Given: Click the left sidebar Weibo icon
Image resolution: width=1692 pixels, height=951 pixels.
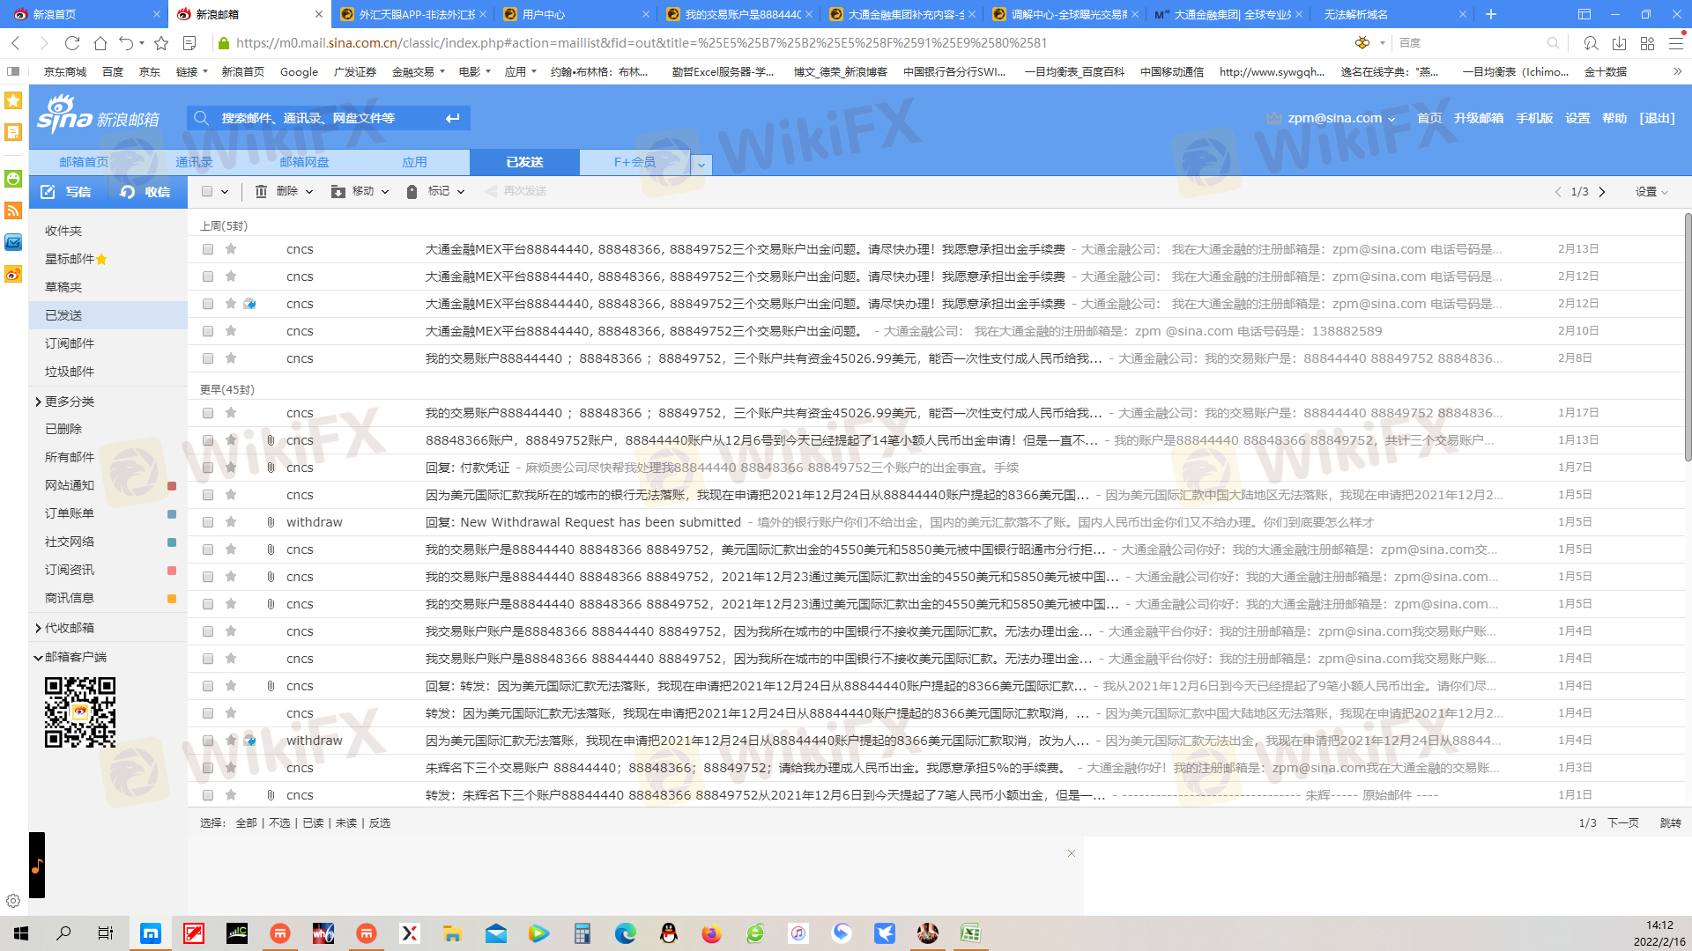Looking at the screenshot, I should coord(13,275).
